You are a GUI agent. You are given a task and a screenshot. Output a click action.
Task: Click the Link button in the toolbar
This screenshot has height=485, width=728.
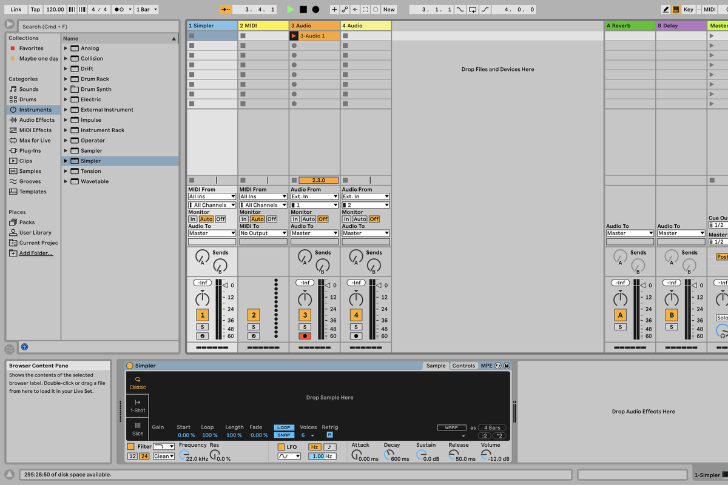(15, 9)
